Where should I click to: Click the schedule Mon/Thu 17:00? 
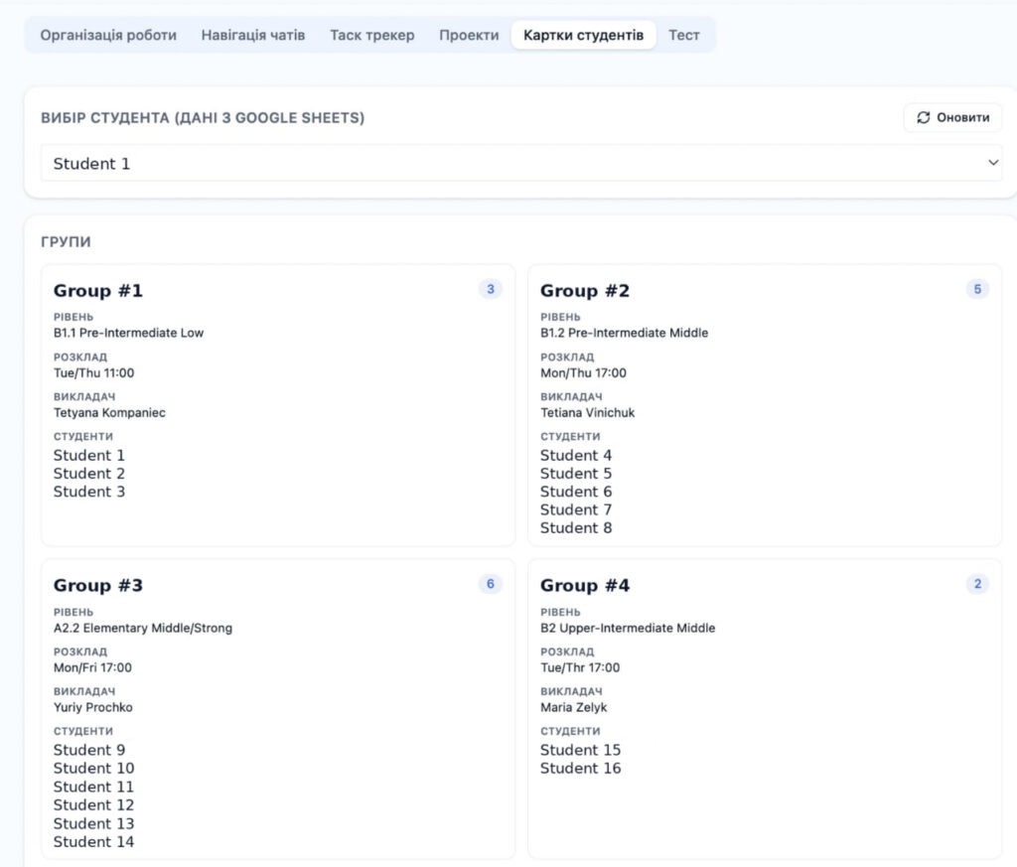pos(583,372)
